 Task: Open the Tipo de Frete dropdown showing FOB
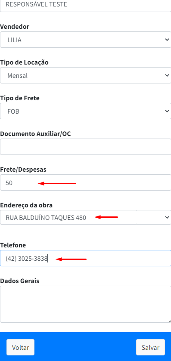(85, 111)
